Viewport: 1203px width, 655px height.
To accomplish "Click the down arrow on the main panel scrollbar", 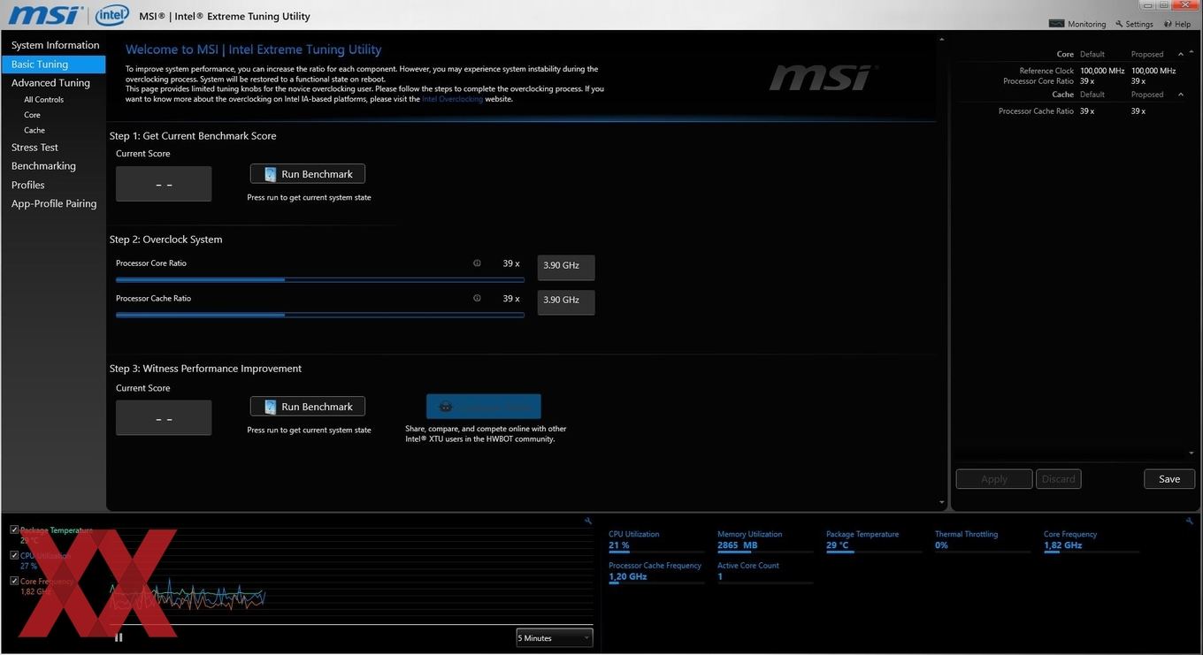I will click(941, 502).
